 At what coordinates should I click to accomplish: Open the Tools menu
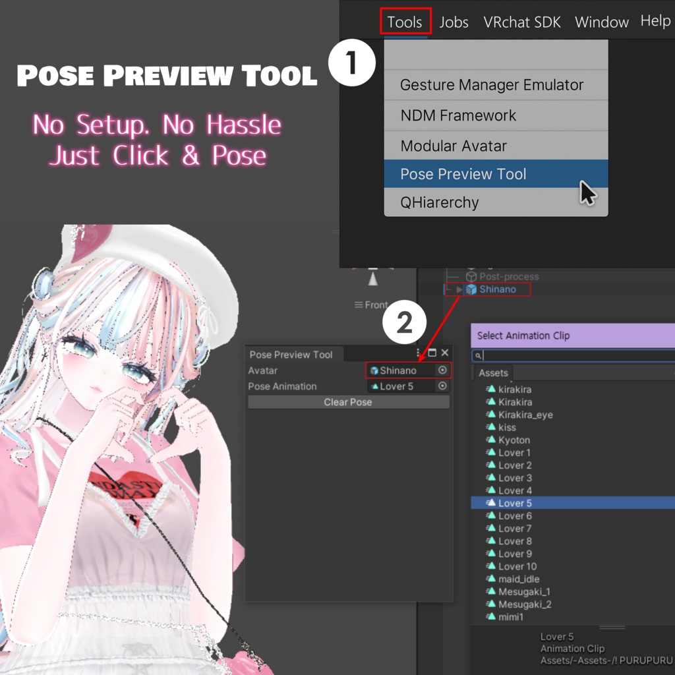(x=405, y=22)
